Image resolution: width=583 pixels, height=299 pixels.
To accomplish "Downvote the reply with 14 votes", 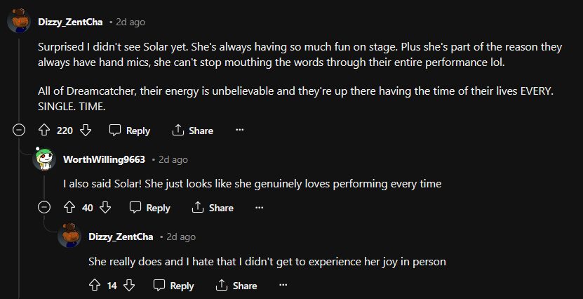I will click(130, 286).
